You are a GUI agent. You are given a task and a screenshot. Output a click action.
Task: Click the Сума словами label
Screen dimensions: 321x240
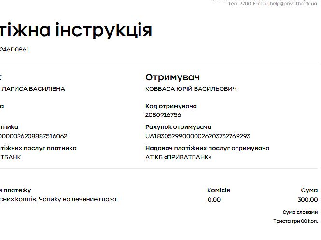tap(300, 212)
